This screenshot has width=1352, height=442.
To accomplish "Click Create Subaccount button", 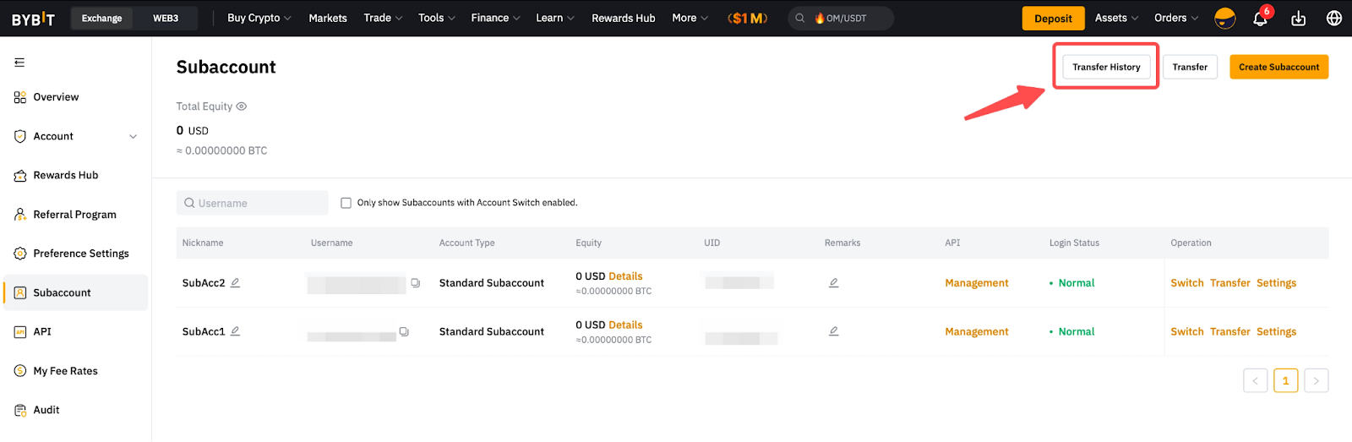I will pyautogui.click(x=1278, y=67).
